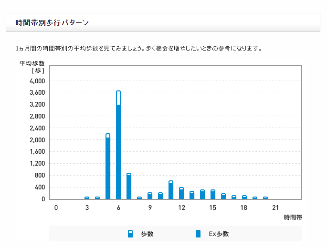327x247 pixels.
Task: Select the bar at hour 5
Action: pyautogui.click(x=108, y=166)
